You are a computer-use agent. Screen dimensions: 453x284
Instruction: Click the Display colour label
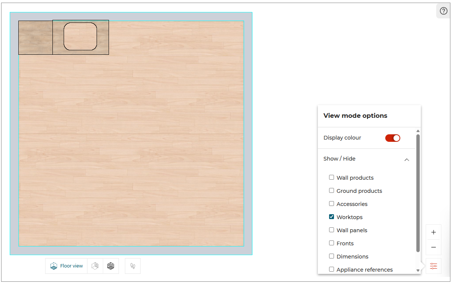click(x=342, y=138)
